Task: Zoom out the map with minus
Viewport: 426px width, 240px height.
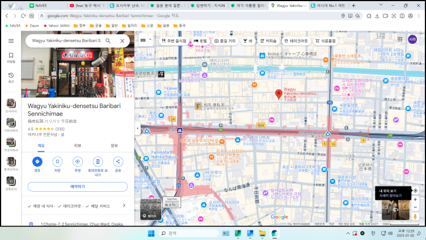Action: (415, 208)
